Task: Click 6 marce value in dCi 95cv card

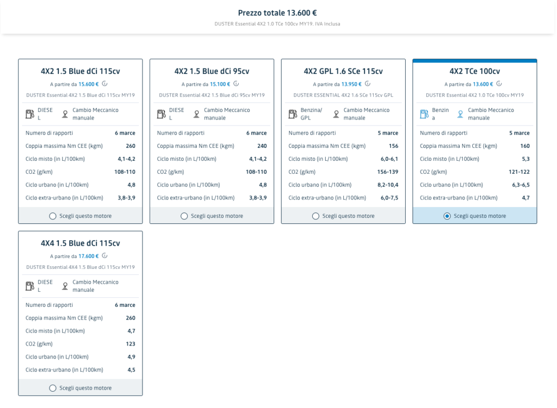Action: [257, 133]
